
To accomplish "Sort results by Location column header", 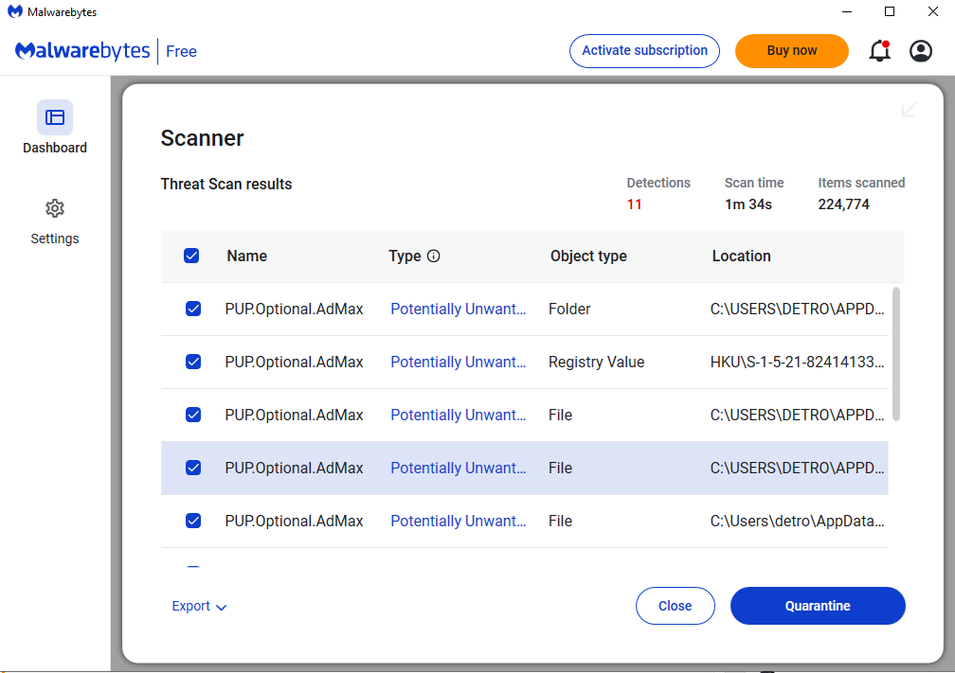I will pyautogui.click(x=741, y=256).
